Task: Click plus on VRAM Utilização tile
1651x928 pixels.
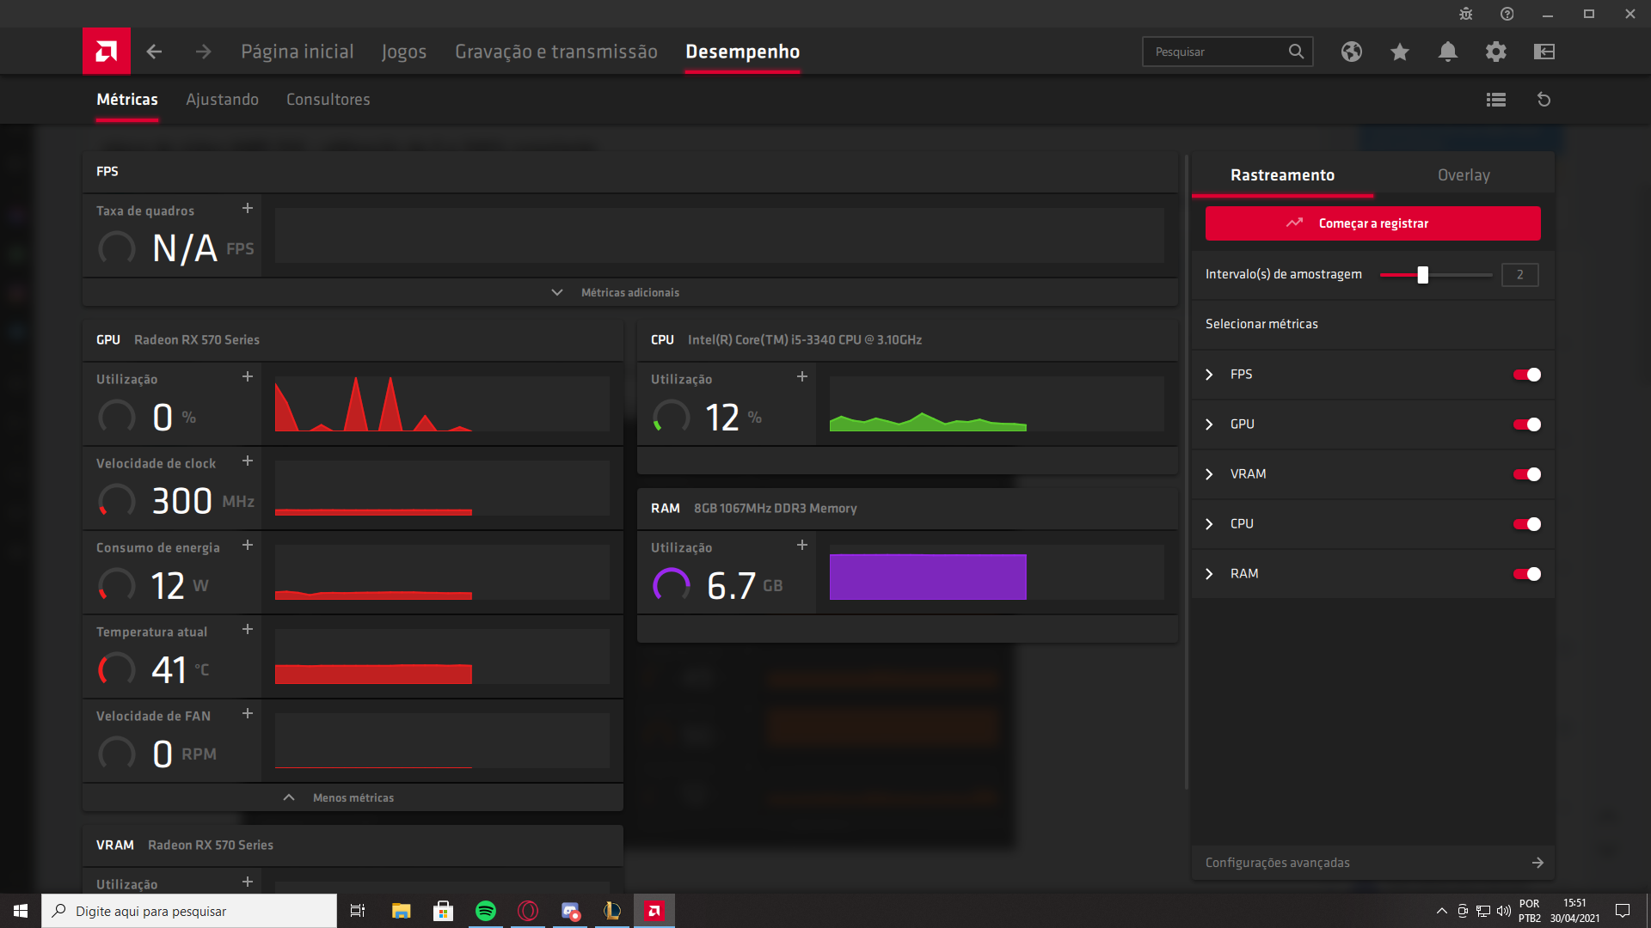Action: (248, 882)
